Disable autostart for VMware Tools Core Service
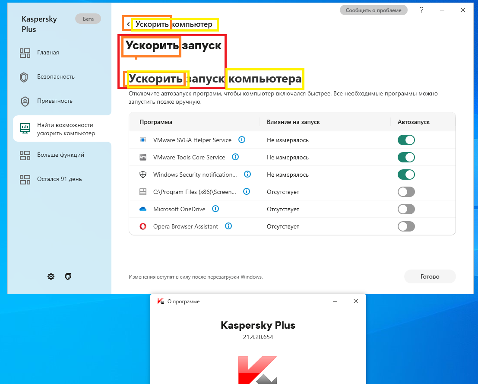The height and width of the screenshot is (384, 478). pos(406,157)
